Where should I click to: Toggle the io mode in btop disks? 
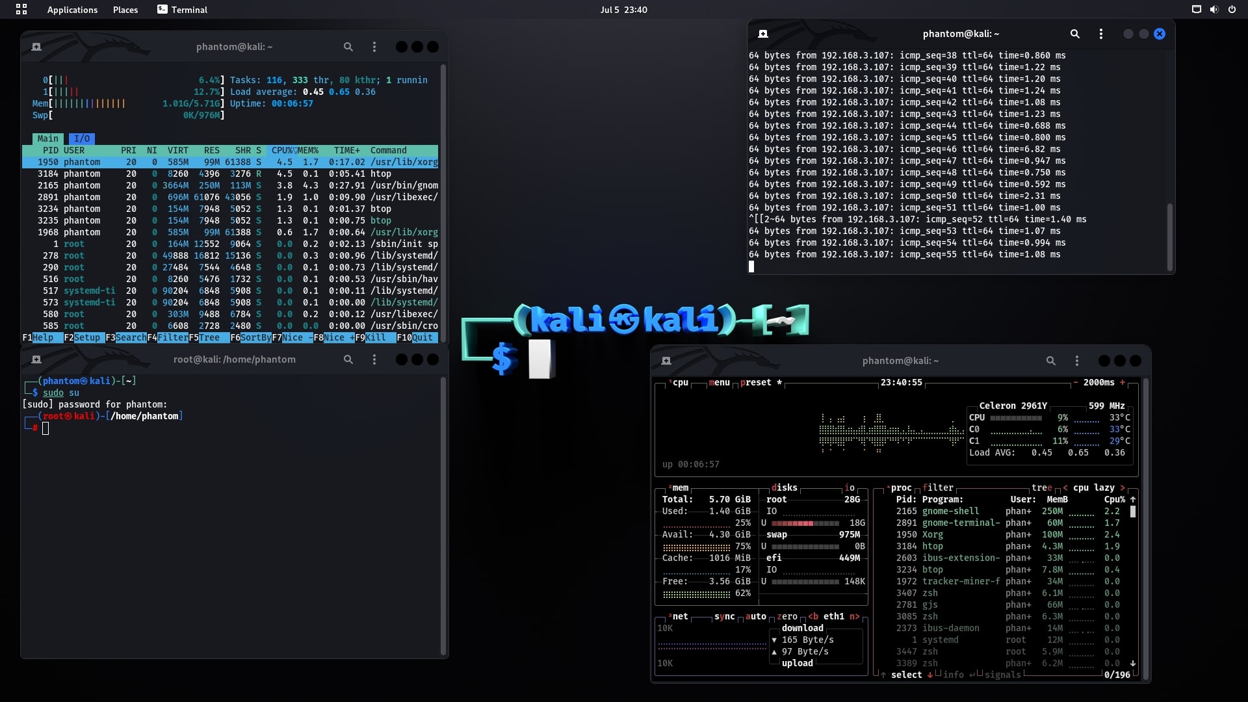pos(850,487)
